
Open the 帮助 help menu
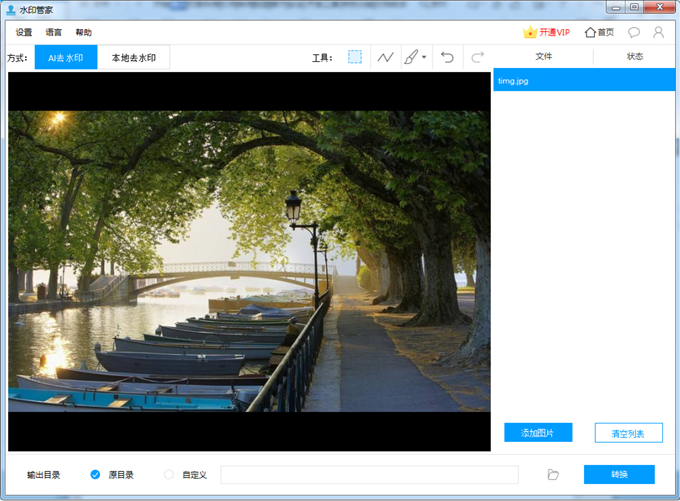(84, 33)
